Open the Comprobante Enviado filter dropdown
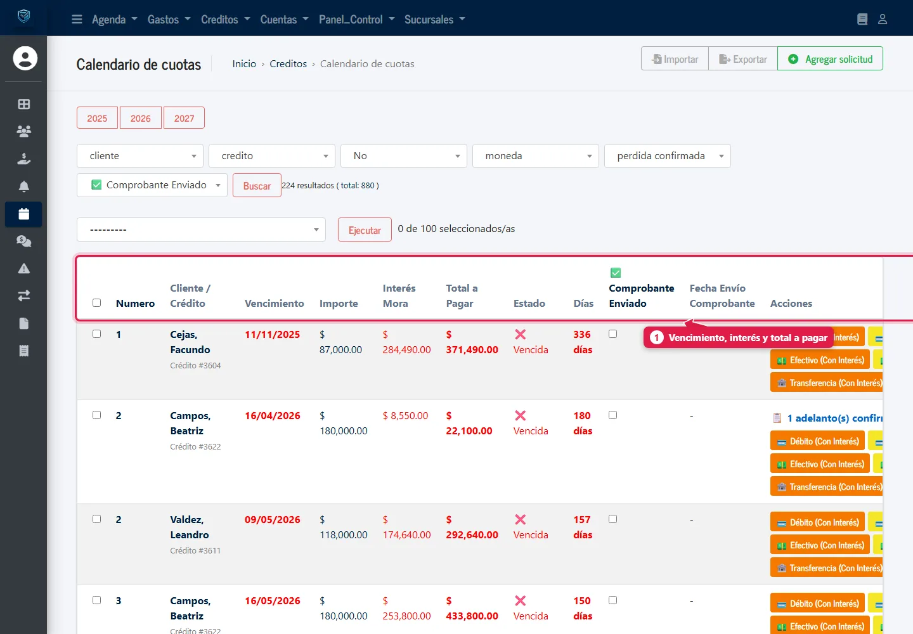913x634 pixels. pos(152,185)
